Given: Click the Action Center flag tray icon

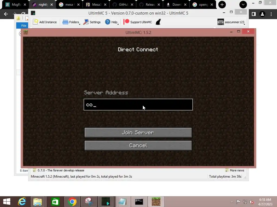Looking at the screenshot, I should 239,202.
